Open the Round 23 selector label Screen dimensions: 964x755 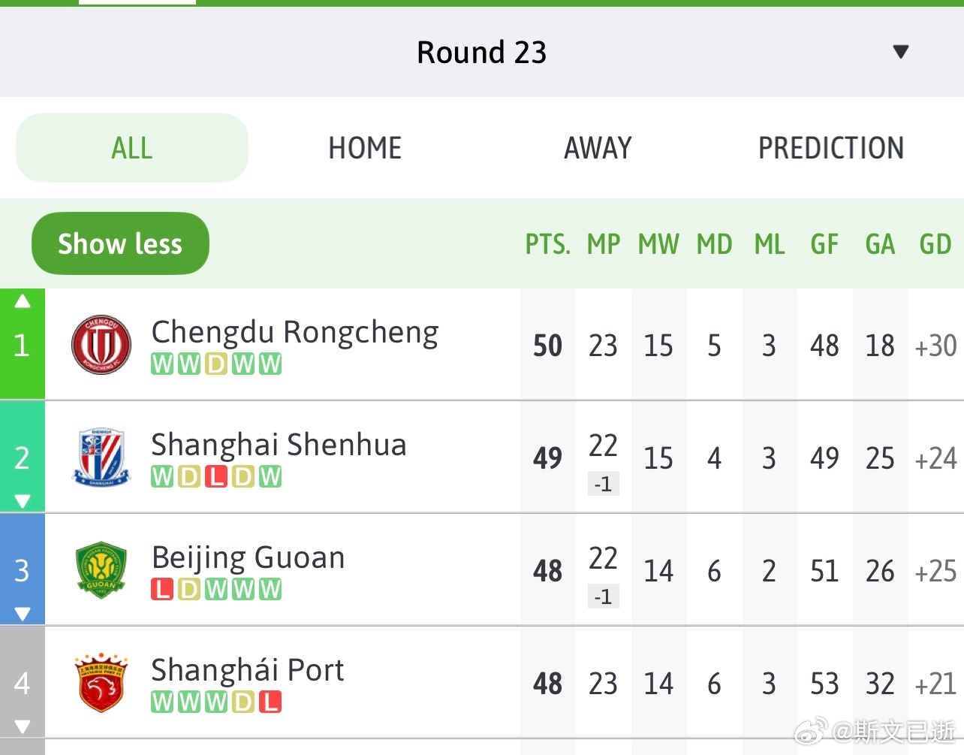pyautogui.click(x=482, y=53)
